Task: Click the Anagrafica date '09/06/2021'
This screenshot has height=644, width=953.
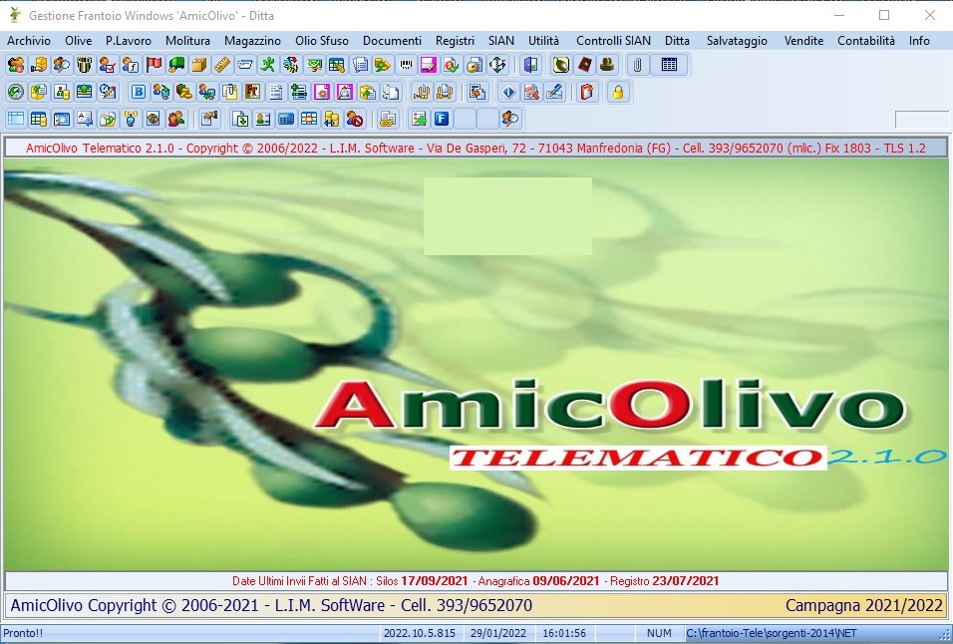Action: (x=566, y=581)
